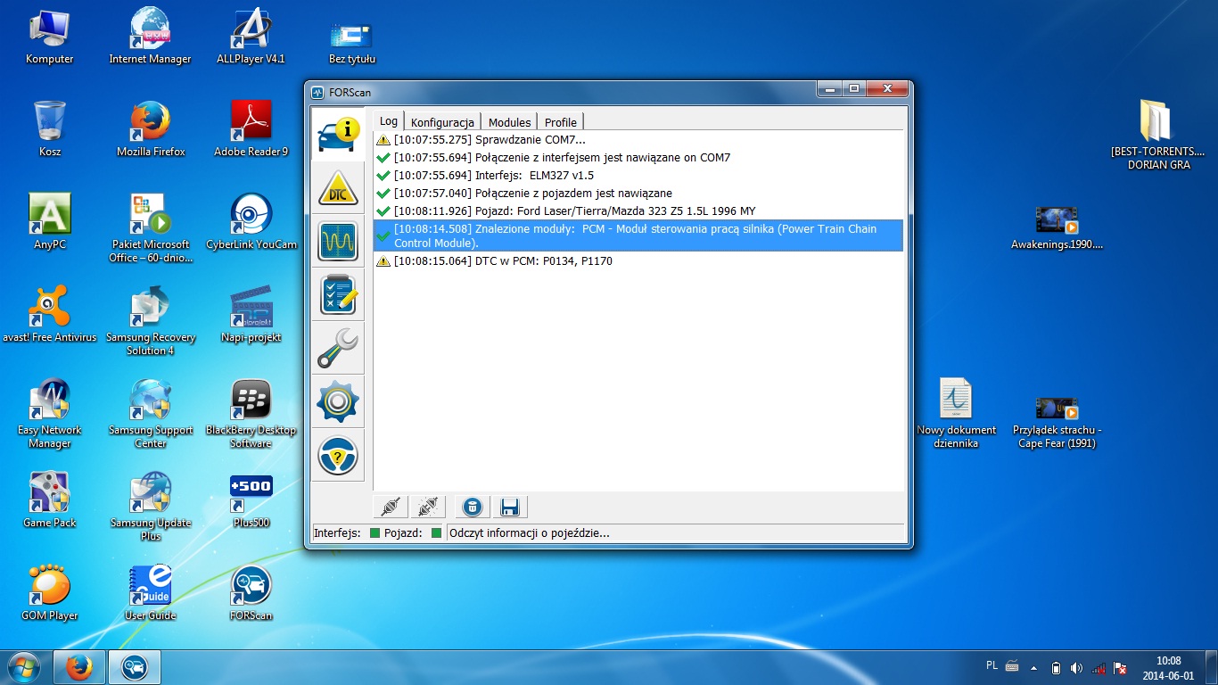The height and width of the screenshot is (685, 1218).
Task: Switch to the Konfiguracja tab
Action: click(x=442, y=122)
